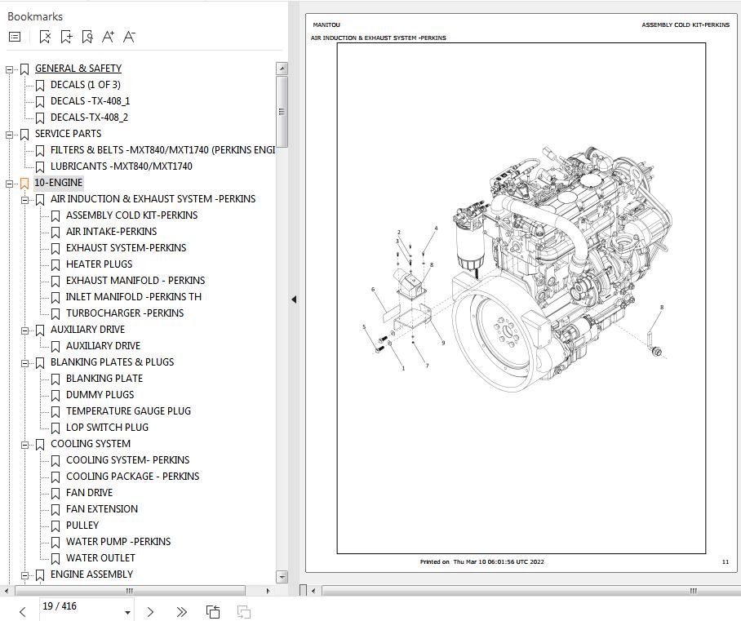741x621 pixels.
Task: Jump to the last page
Action: [x=181, y=612]
